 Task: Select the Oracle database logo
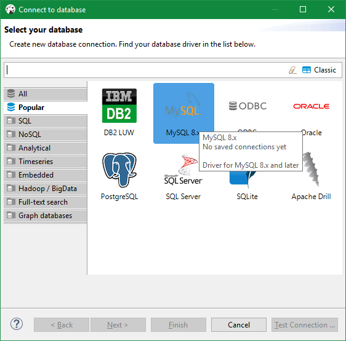(x=311, y=106)
